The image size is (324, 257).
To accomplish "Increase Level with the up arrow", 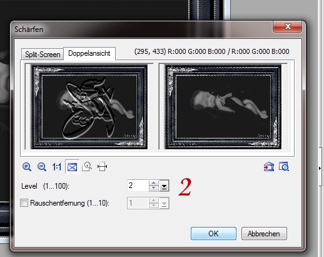I will (x=154, y=183).
